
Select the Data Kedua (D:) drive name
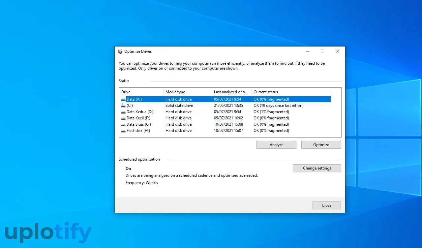(x=140, y=112)
